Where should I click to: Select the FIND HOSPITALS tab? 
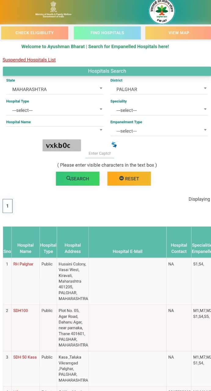[x=107, y=32]
